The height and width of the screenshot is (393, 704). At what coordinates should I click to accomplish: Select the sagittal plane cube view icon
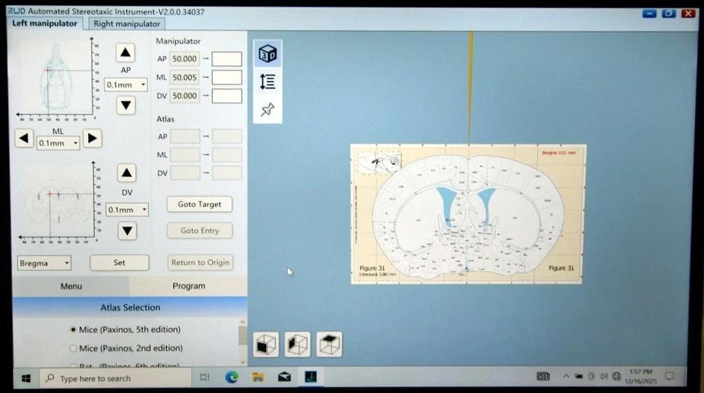tap(297, 344)
